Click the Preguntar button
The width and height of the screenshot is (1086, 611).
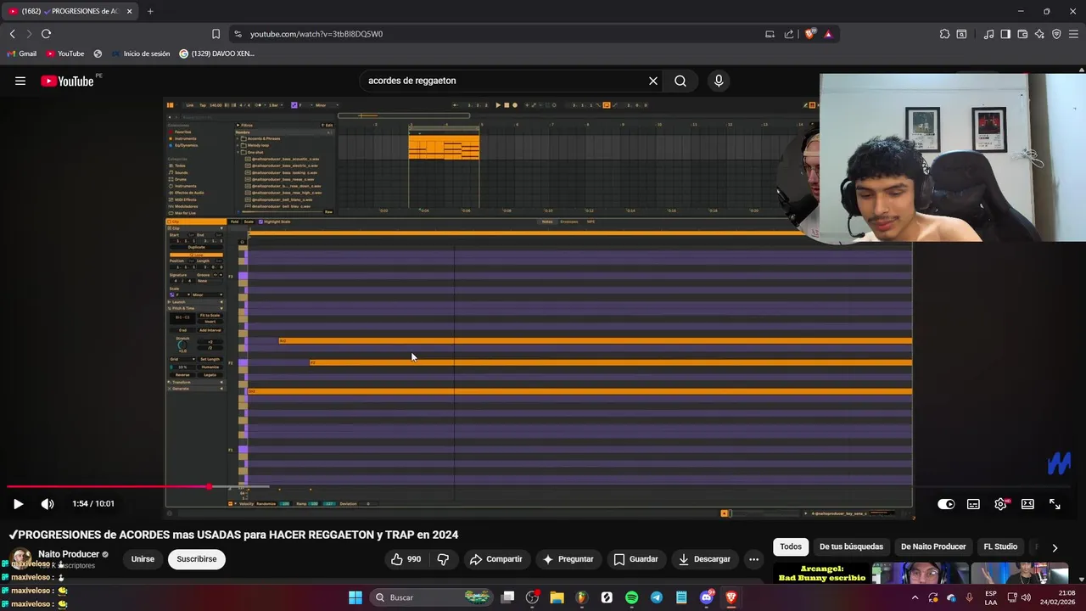point(568,559)
